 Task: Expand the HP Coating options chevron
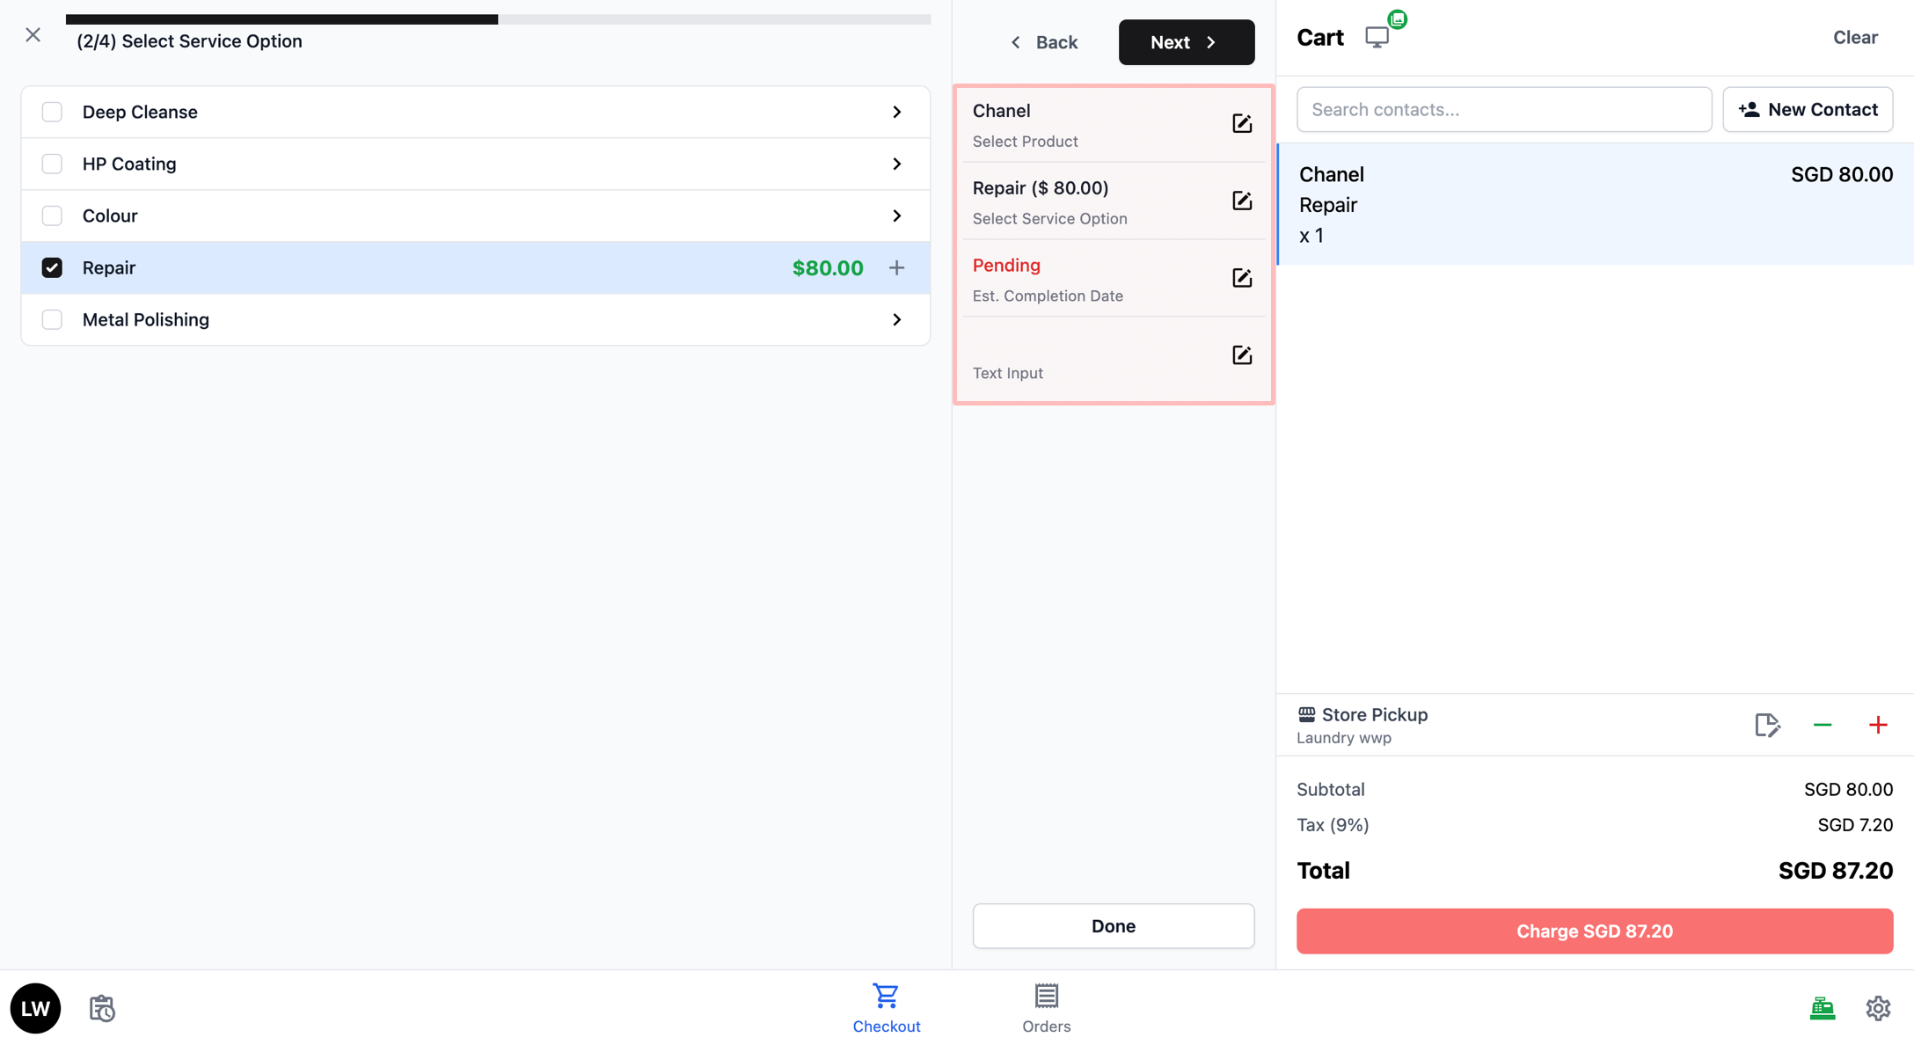click(896, 164)
